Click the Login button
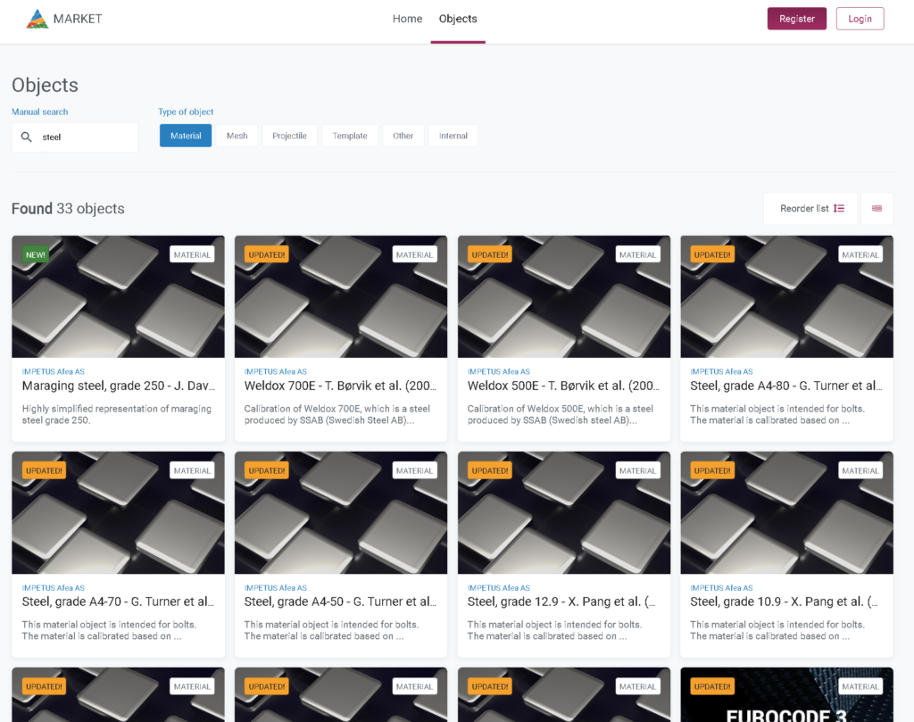The width and height of the screenshot is (914, 722). click(x=860, y=19)
